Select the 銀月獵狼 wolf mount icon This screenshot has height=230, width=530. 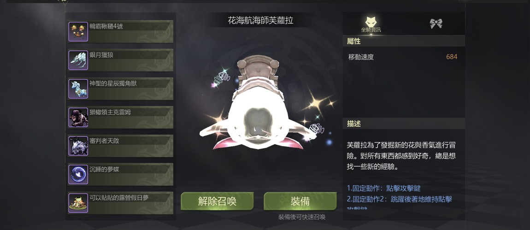click(78, 60)
